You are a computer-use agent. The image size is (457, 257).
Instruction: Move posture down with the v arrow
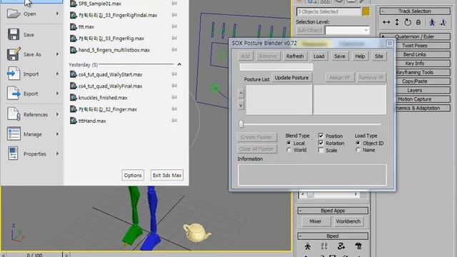[x=241, y=105]
